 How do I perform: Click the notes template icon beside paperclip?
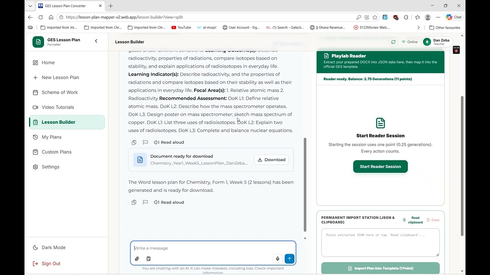coord(149,259)
